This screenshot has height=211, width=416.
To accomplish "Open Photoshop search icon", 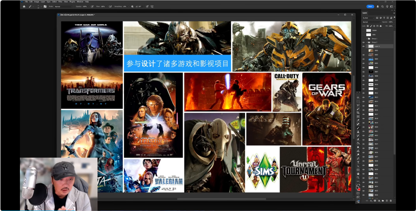I will coord(382,7).
